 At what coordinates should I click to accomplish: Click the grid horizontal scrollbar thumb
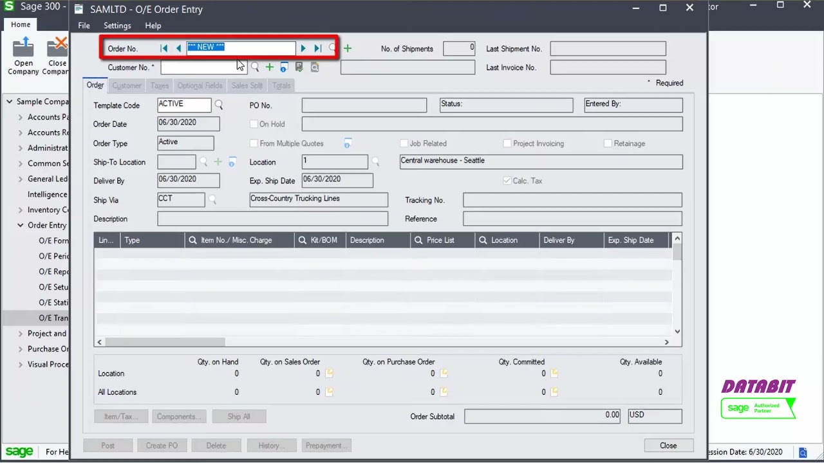point(165,342)
